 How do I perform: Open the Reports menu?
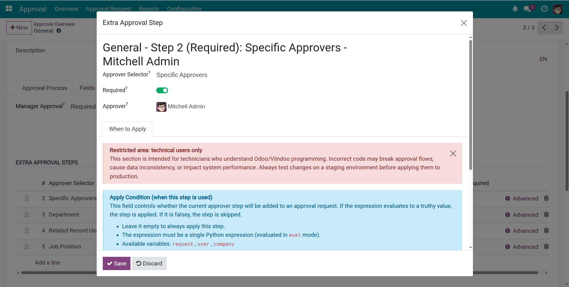pos(149,9)
